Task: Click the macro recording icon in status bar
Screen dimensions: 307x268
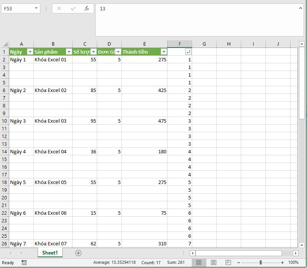Action: [24, 262]
